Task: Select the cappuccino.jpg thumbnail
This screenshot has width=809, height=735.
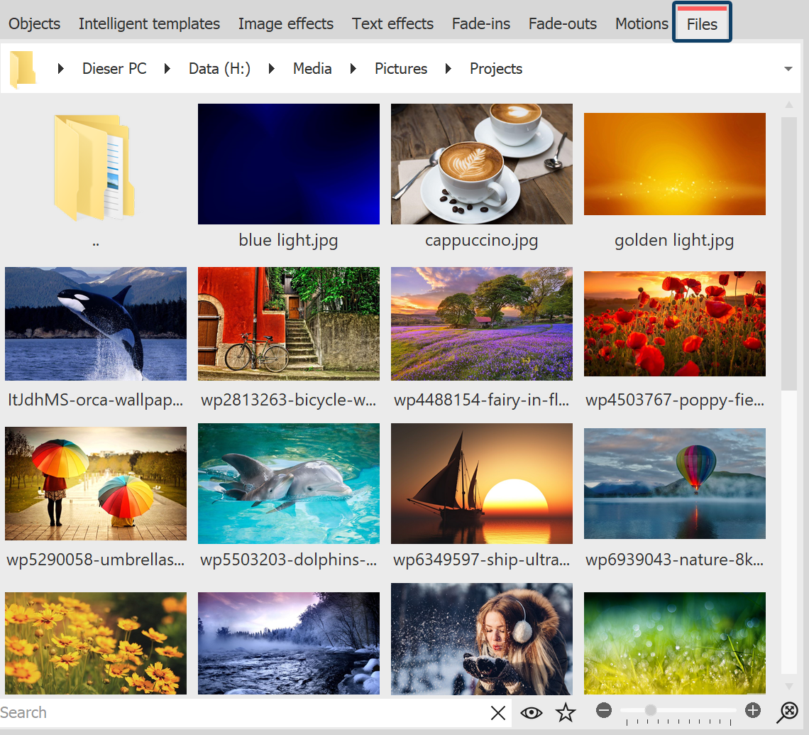Action: pos(481,164)
